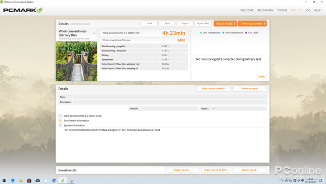
Task: Select the Writing result row
Action: [144, 55]
